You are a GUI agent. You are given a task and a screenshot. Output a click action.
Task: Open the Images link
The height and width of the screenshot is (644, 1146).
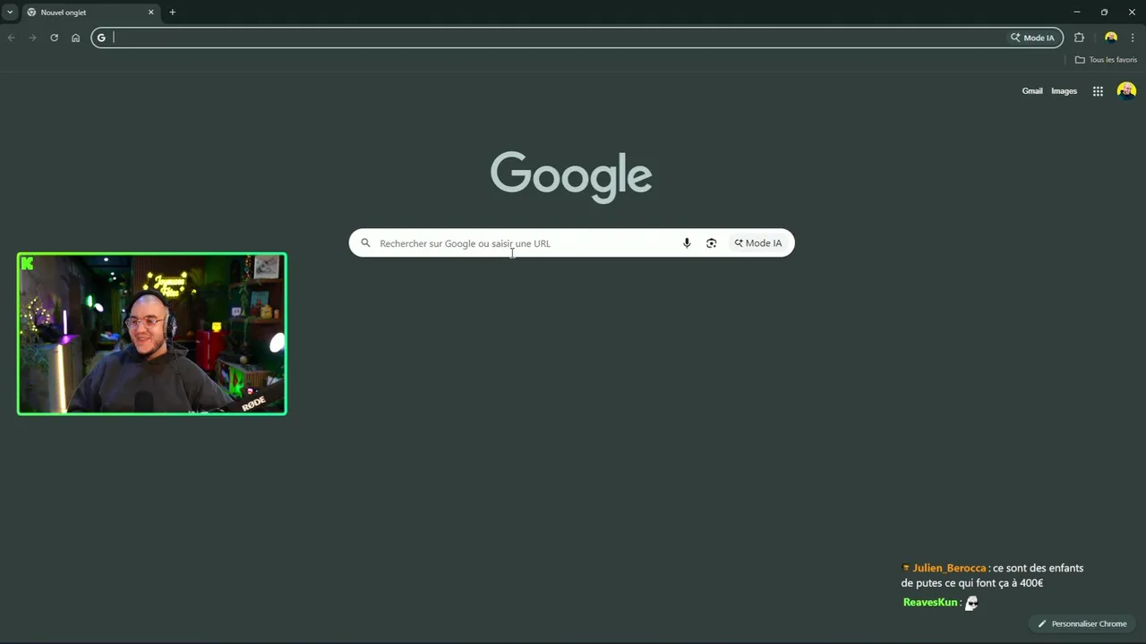pos(1064,91)
